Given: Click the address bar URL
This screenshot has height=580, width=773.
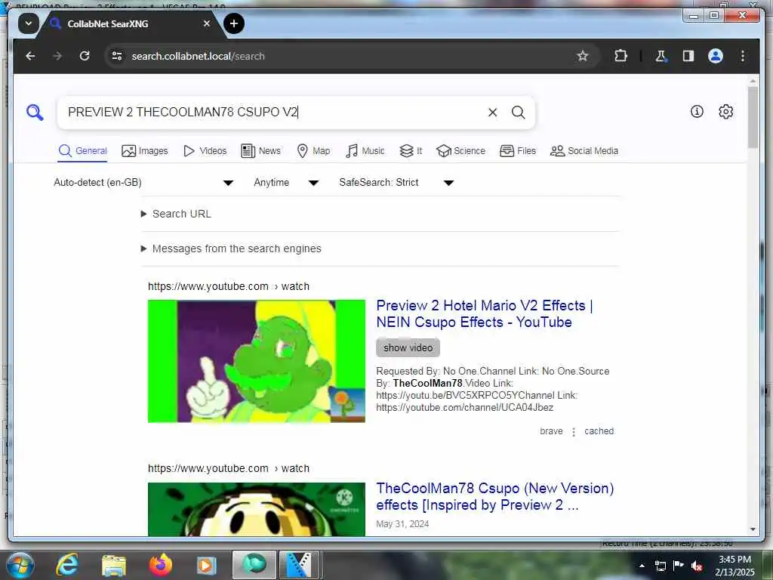Looking at the screenshot, I should (199, 56).
